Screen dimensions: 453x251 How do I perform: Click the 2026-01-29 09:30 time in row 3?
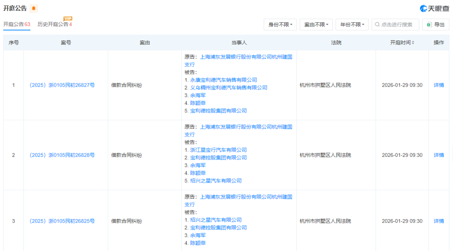[x=402, y=221]
